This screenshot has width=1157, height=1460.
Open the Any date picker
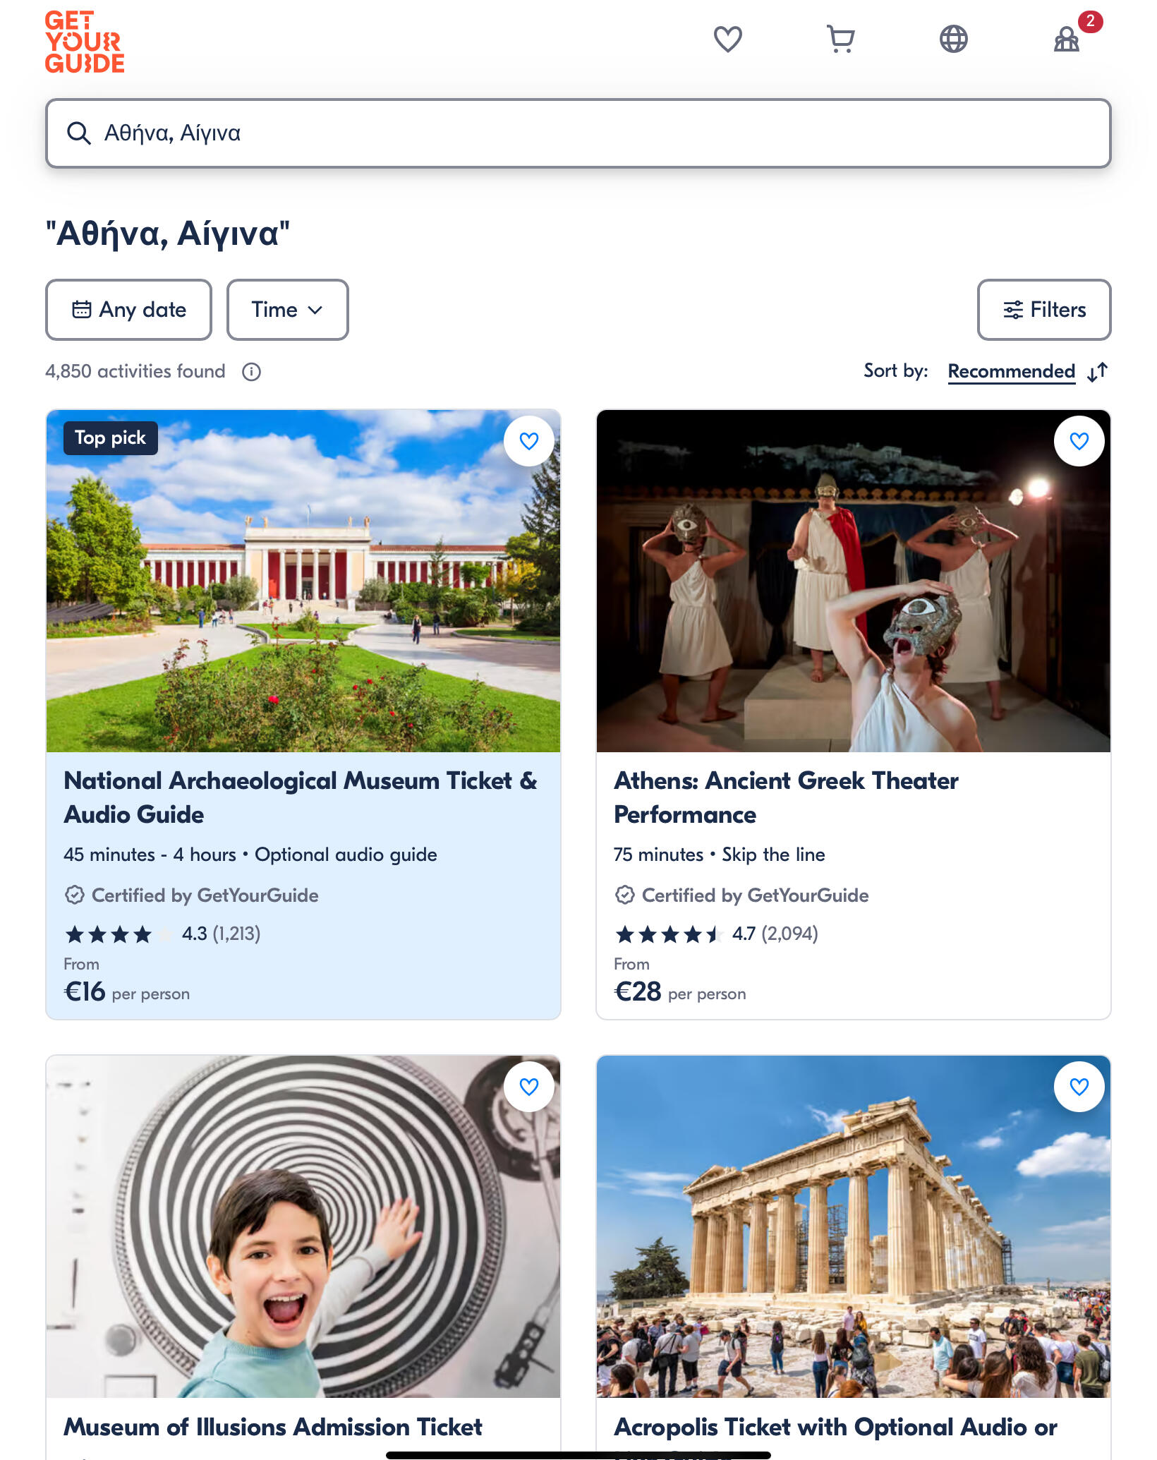[x=128, y=310]
